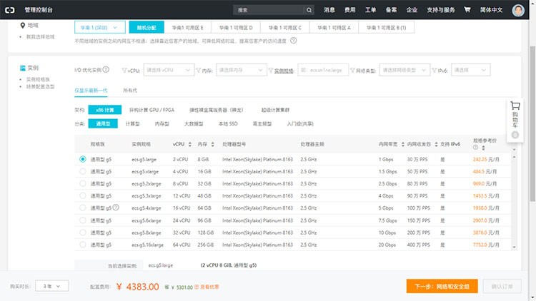Screen dimensions: 536x301
Task: Select 本地 SSD category
Action: tap(228, 123)
